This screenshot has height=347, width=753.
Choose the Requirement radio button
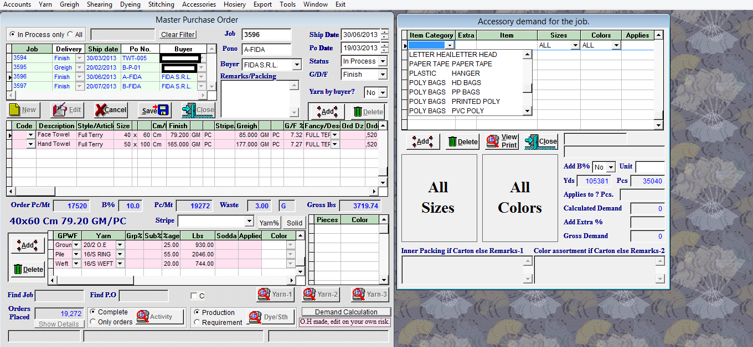click(x=197, y=322)
